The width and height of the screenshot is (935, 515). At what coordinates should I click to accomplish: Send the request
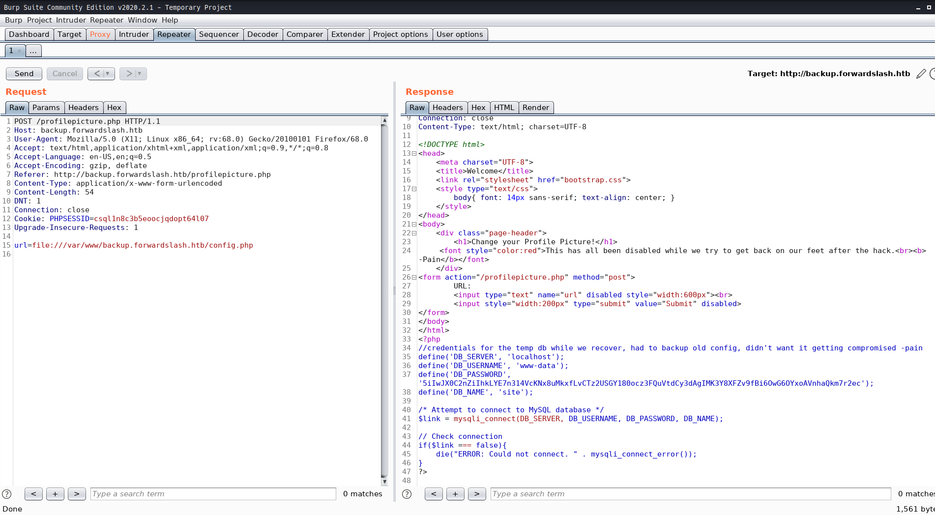pos(24,74)
